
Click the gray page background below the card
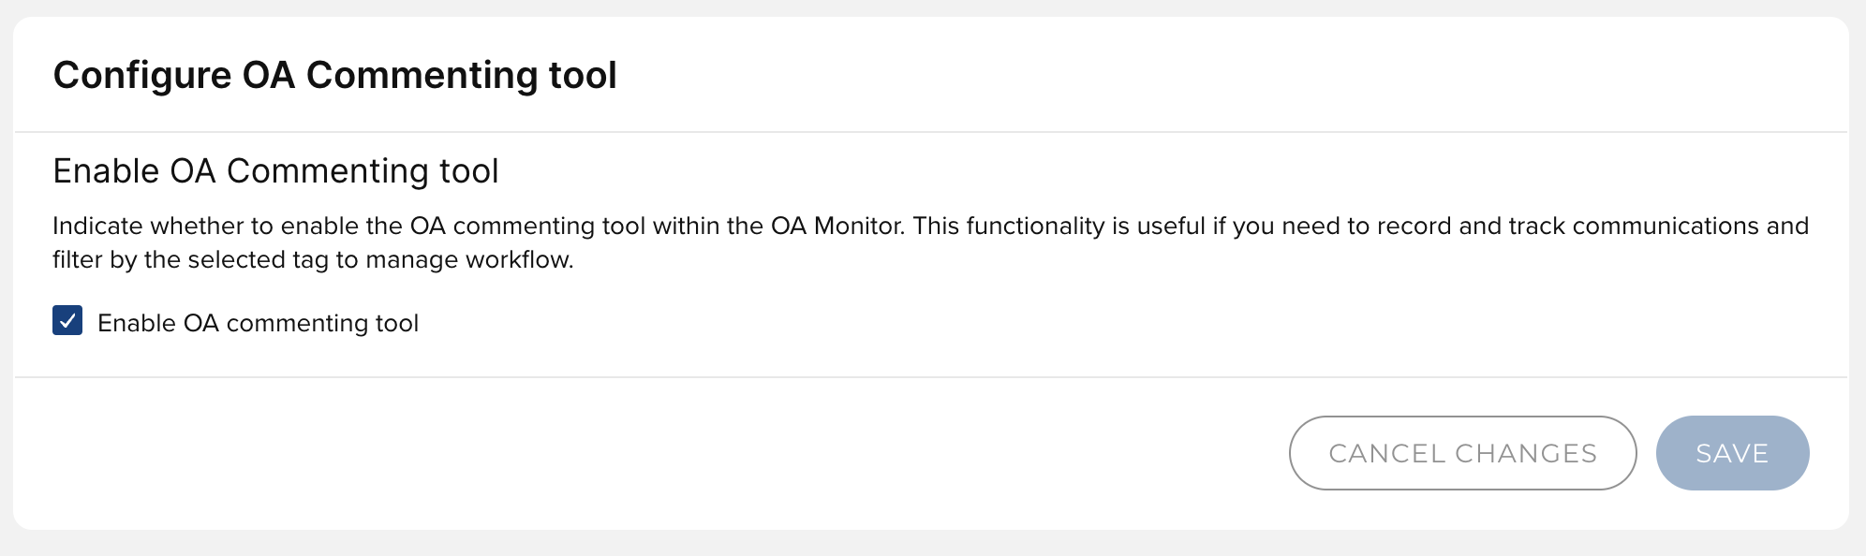931,545
